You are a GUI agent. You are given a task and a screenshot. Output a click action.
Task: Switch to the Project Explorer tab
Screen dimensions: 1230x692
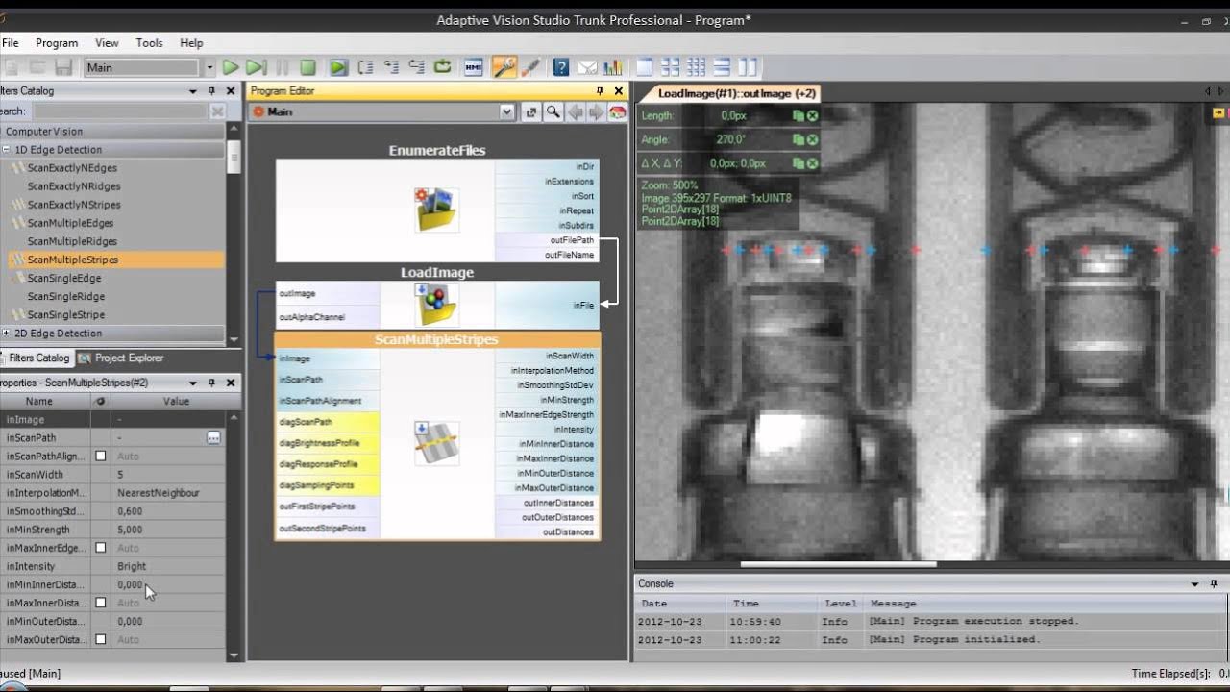point(121,358)
